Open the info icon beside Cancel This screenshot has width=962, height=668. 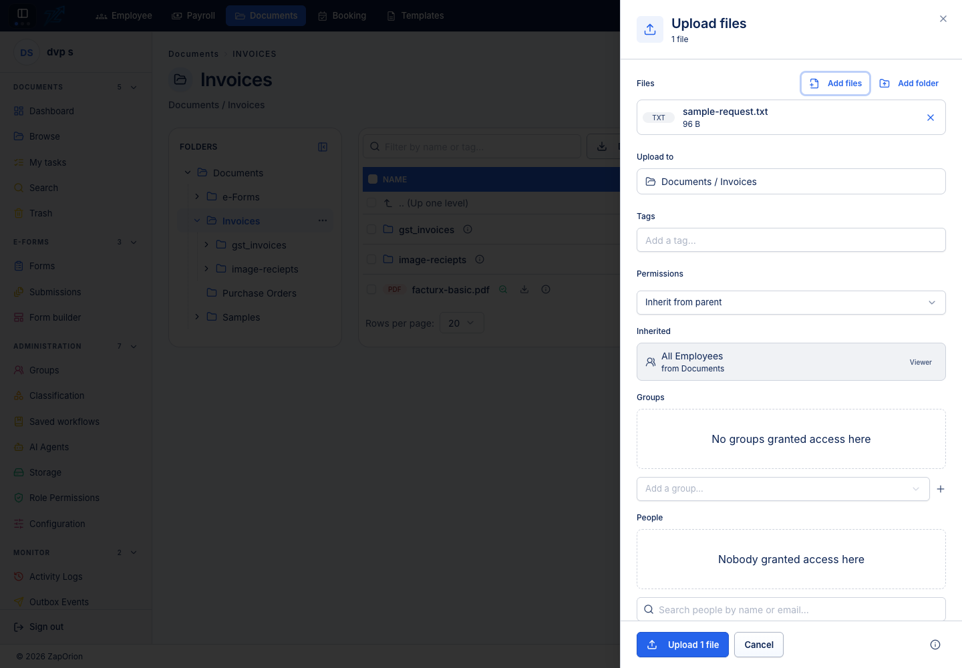[935, 645]
